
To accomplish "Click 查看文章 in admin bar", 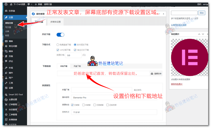I will (48, 4).
